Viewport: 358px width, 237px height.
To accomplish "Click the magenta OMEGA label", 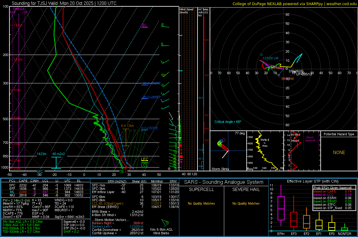I will pos(19,9).
